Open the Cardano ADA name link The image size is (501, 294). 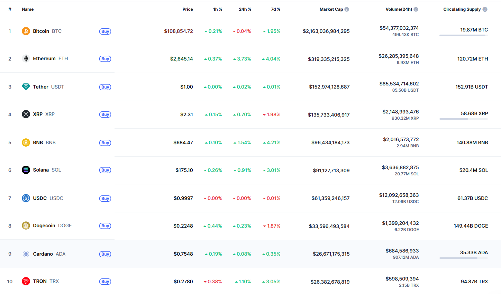49,254
